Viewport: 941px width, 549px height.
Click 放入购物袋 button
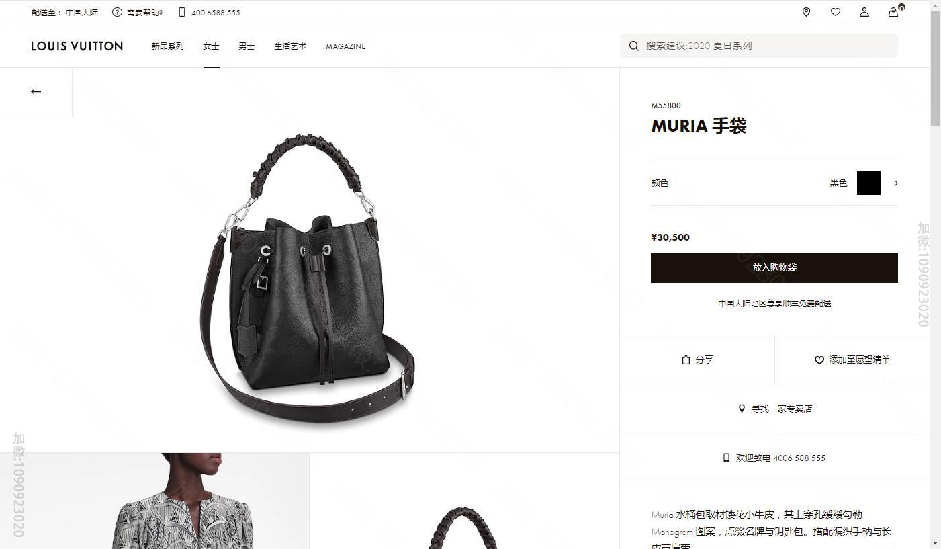[774, 267]
